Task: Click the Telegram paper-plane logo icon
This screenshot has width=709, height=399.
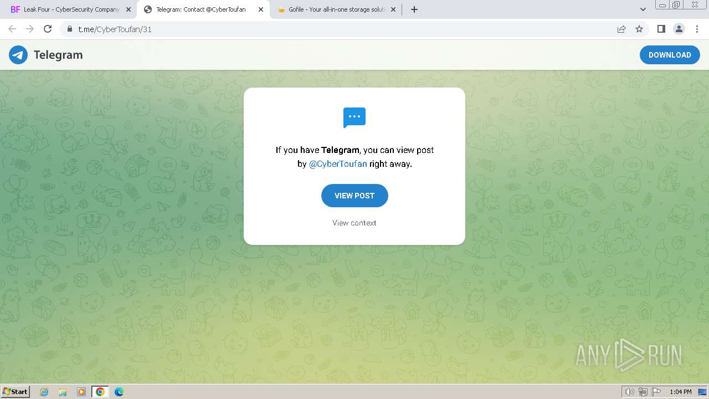Action: click(x=18, y=55)
